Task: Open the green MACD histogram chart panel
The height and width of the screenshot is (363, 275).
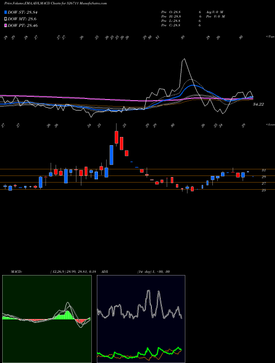Action: point(47,319)
